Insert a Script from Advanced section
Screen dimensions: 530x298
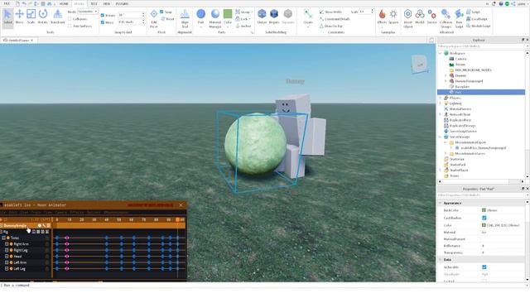(473, 12)
